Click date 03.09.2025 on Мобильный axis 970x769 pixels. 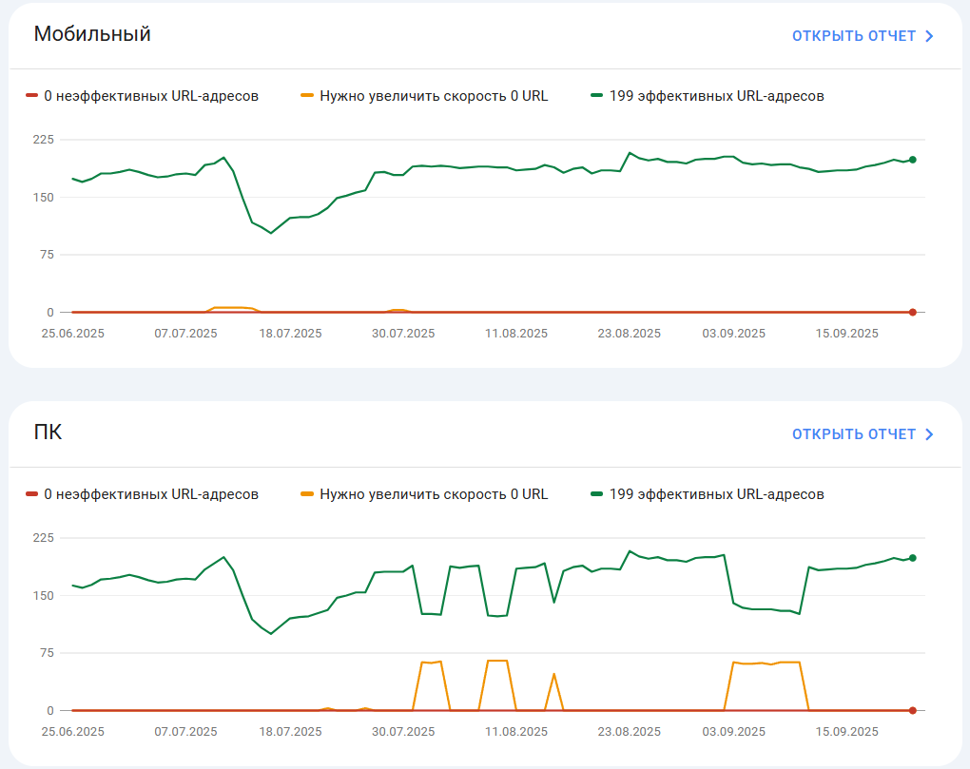tap(734, 334)
